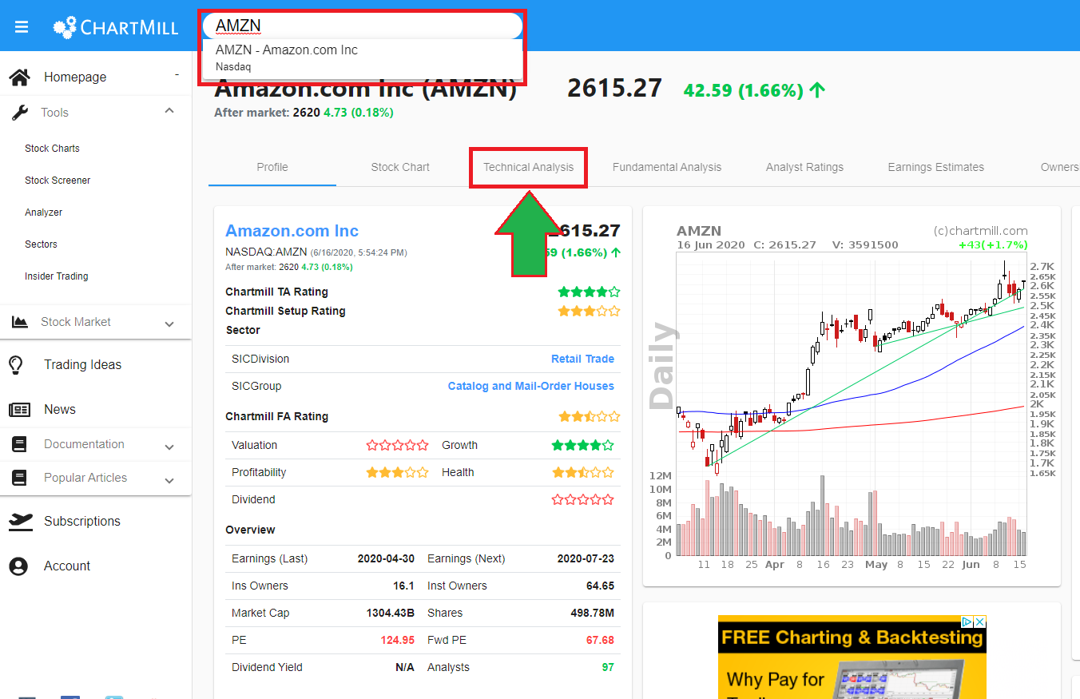Click the Popular Articles book icon
Image resolution: width=1080 pixels, height=699 pixels.
pyautogui.click(x=19, y=478)
